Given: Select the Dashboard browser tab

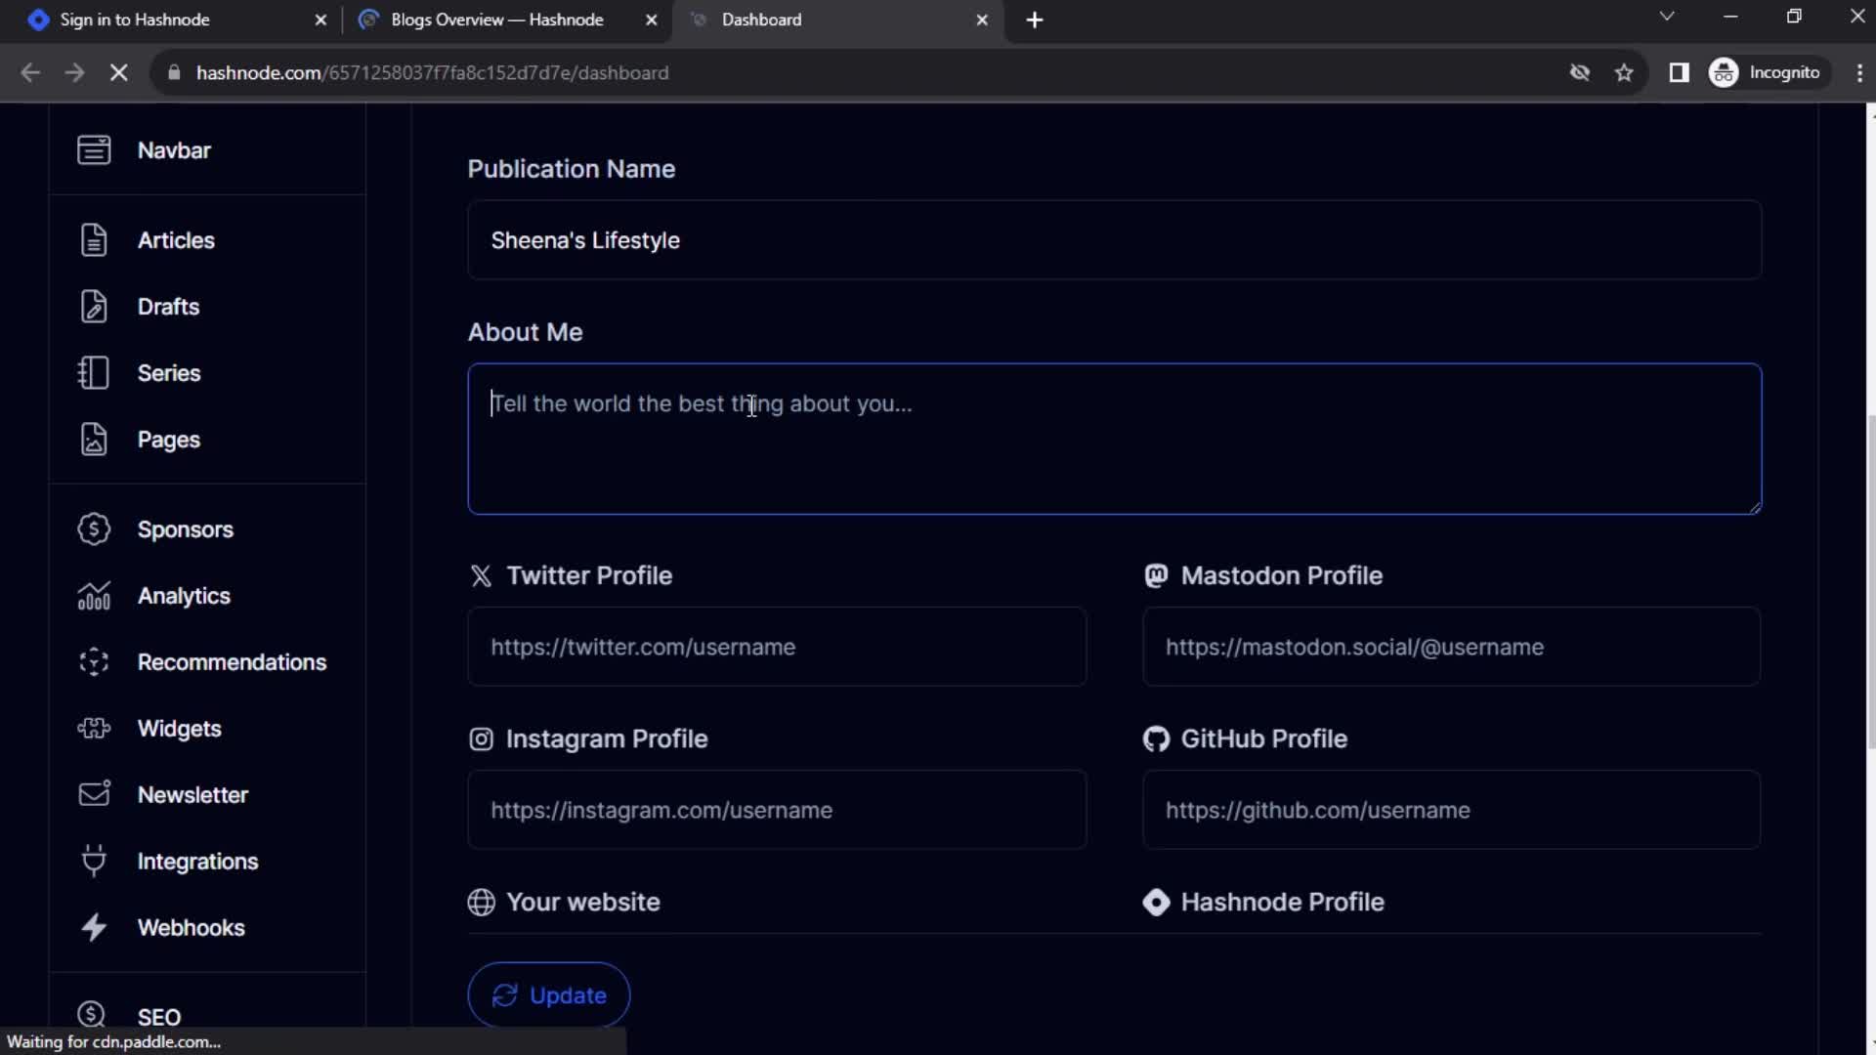Looking at the screenshot, I should tap(840, 20).
